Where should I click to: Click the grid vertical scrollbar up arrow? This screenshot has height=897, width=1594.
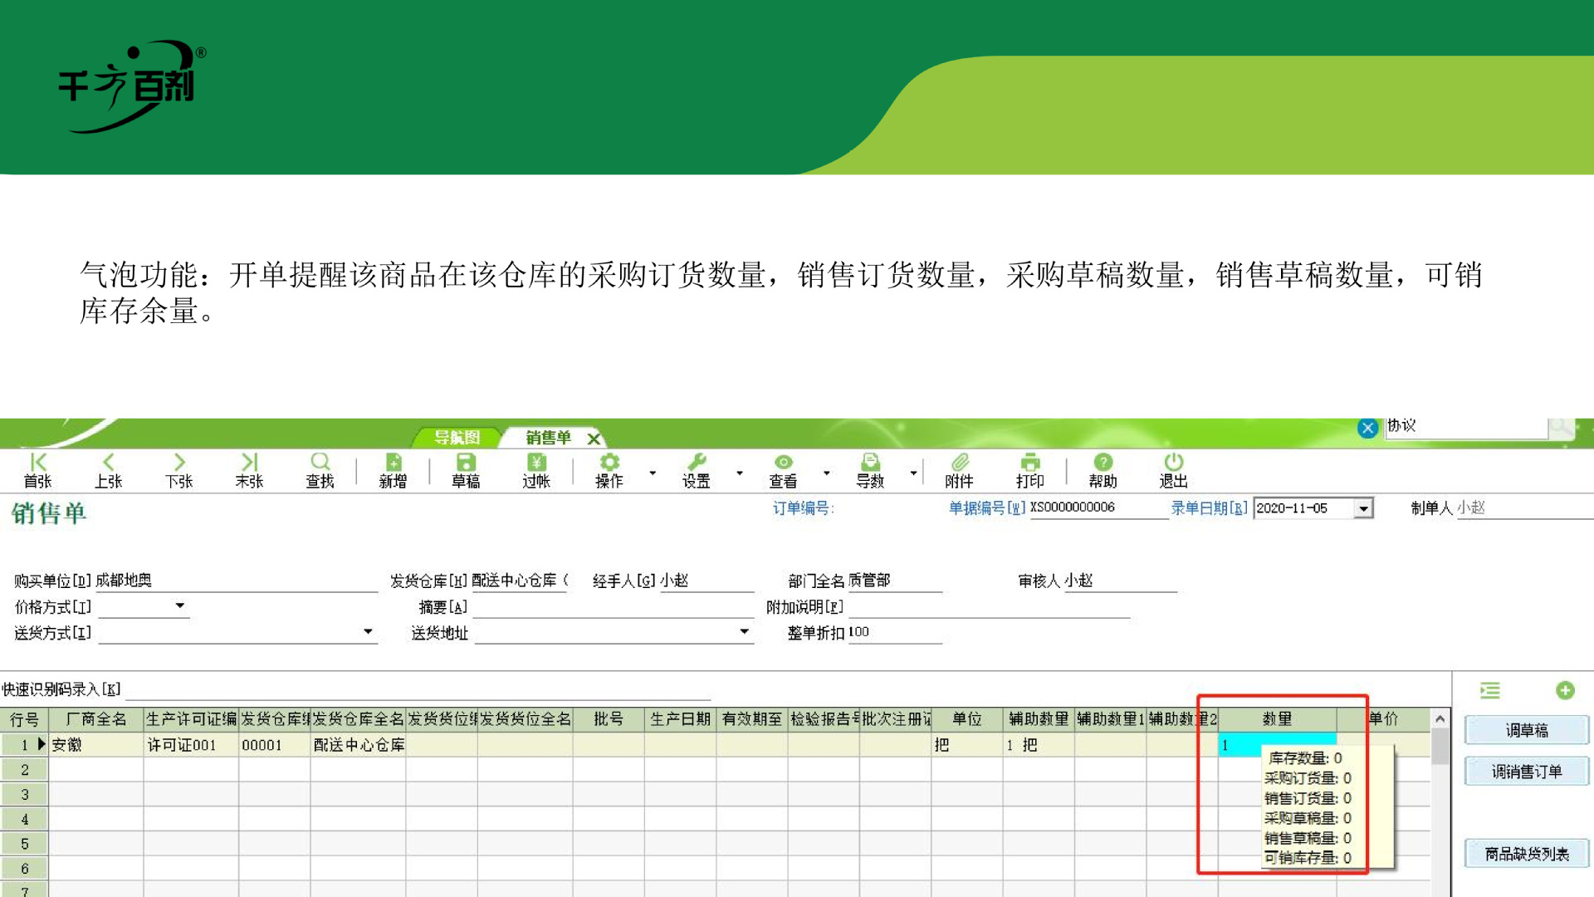point(1440,718)
